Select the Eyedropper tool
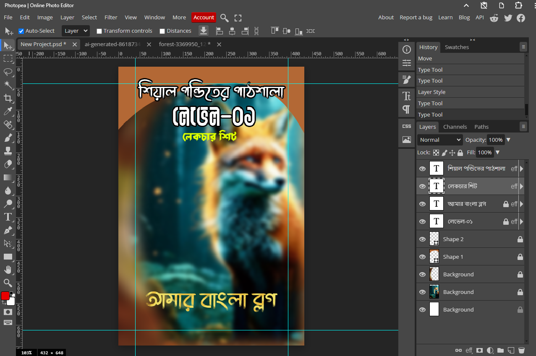This screenshot has height=356, width=536. coord(8,111)
